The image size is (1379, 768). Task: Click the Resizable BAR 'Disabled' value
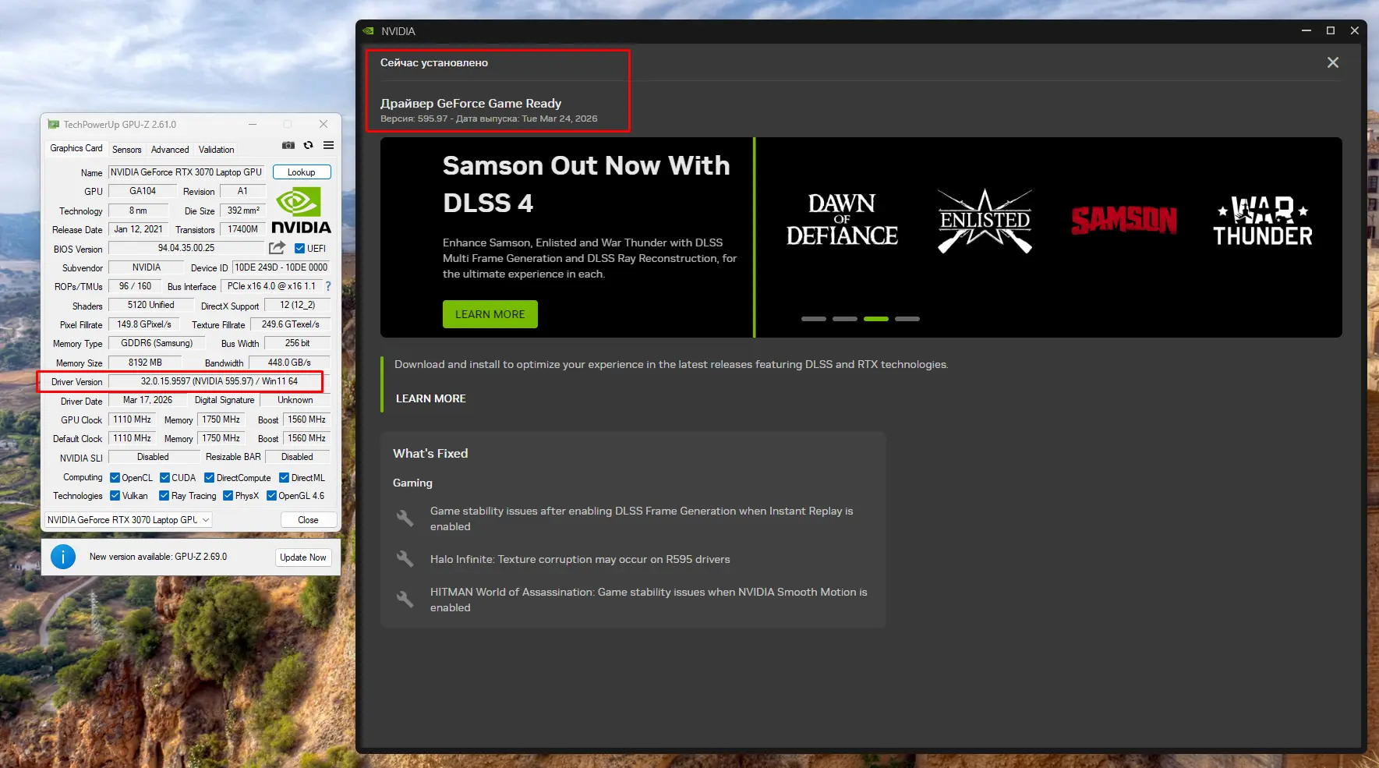[x=297, y=457]
